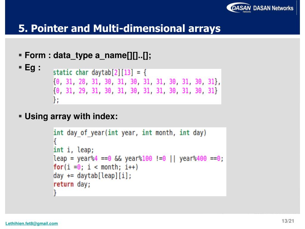The width and height of the screenshot is (305, 229).
Task: Click the 'static char daytab[2][13] = {' line
Action: click(x=100, y=73)
